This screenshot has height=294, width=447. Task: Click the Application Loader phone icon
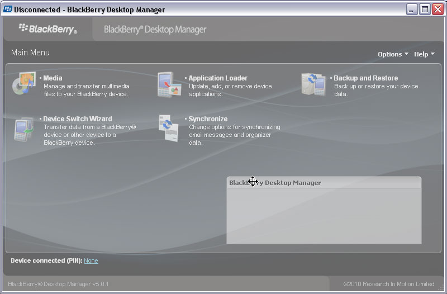169,85
